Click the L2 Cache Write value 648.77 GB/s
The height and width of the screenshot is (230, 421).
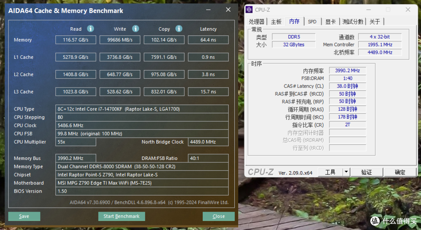120,74
